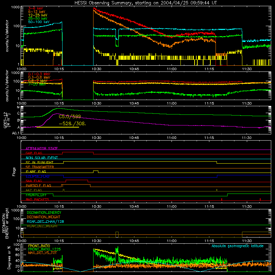This screenshot has height=275, width=275.
Task: Select the SC_IN_SUNLIGHT flag label
Action: [x=40, y=162]
